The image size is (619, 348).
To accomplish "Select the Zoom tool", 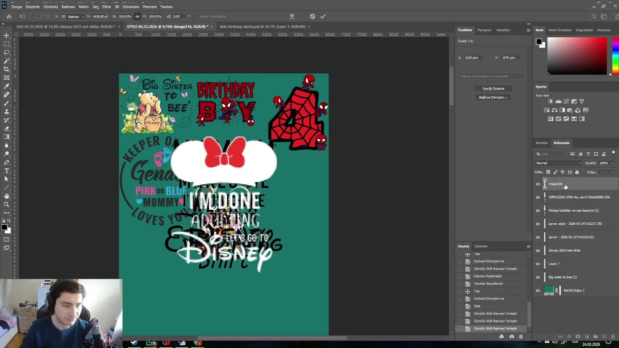I will pyautogui.click(x=6, y=205).
